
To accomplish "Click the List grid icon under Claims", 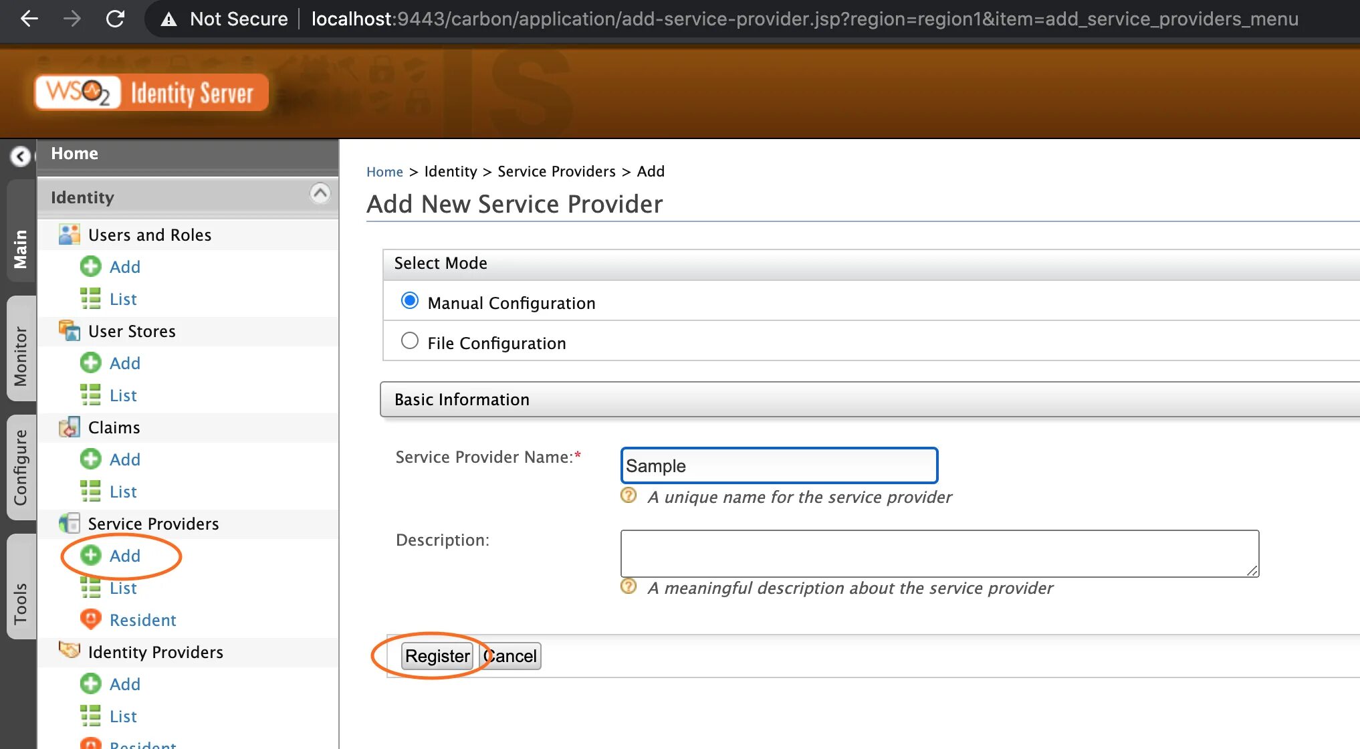I will [x=90, y=492].
